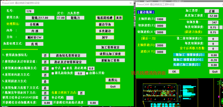Click 读图元加工深度 button

pyautogui.click(x=110, y=54)
